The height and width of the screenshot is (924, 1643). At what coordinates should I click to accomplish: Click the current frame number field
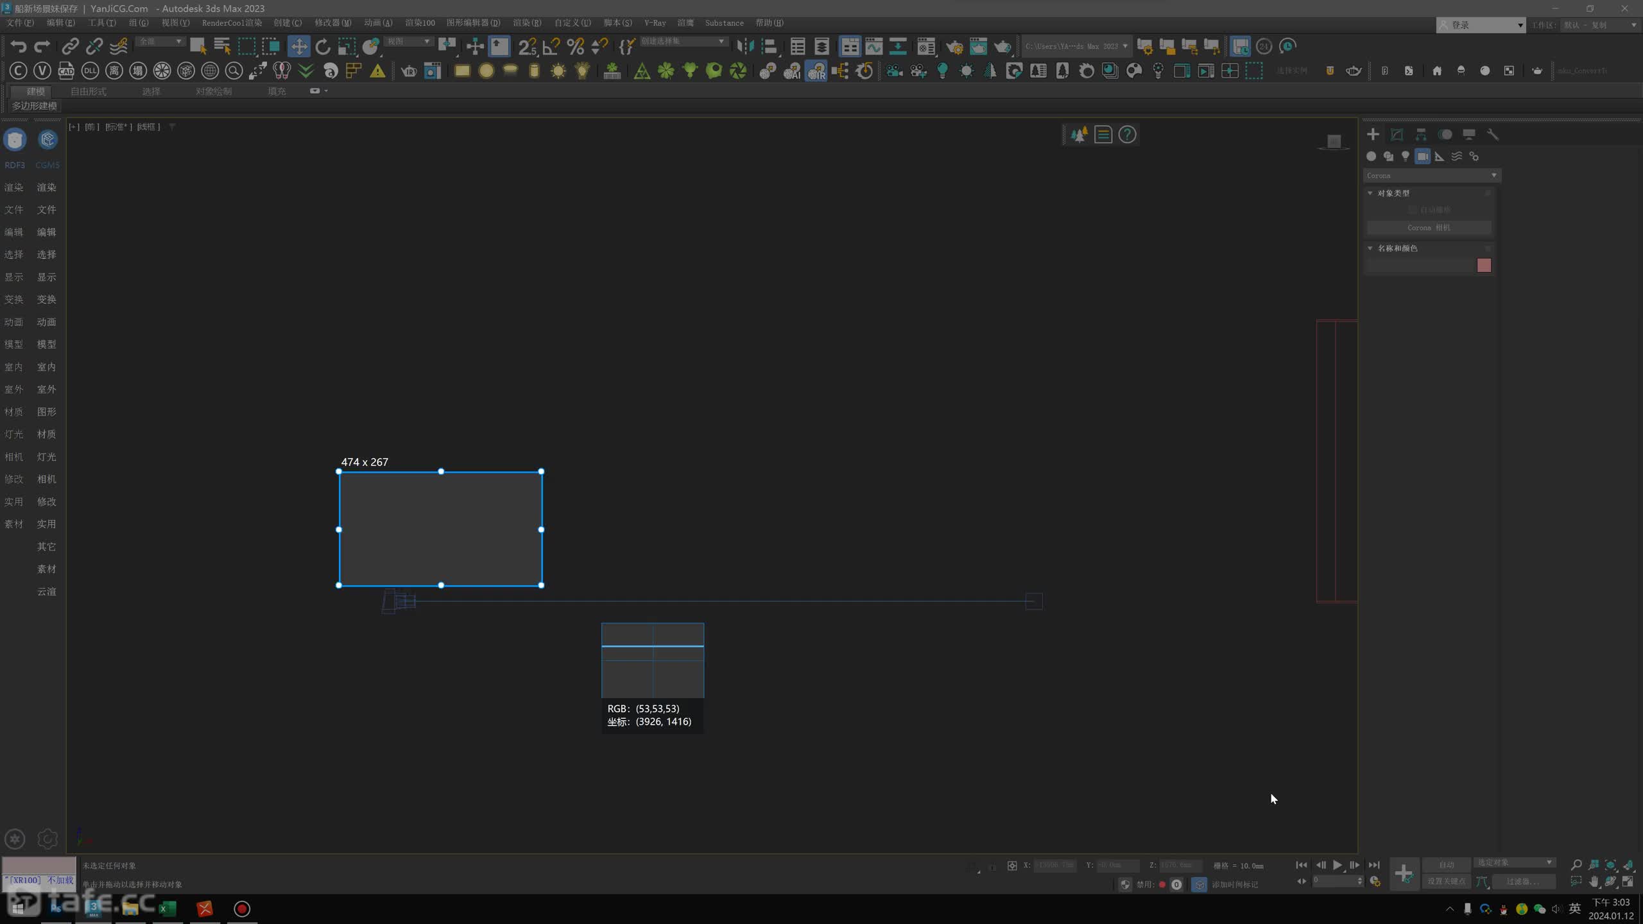click(x=1337, y=881)
